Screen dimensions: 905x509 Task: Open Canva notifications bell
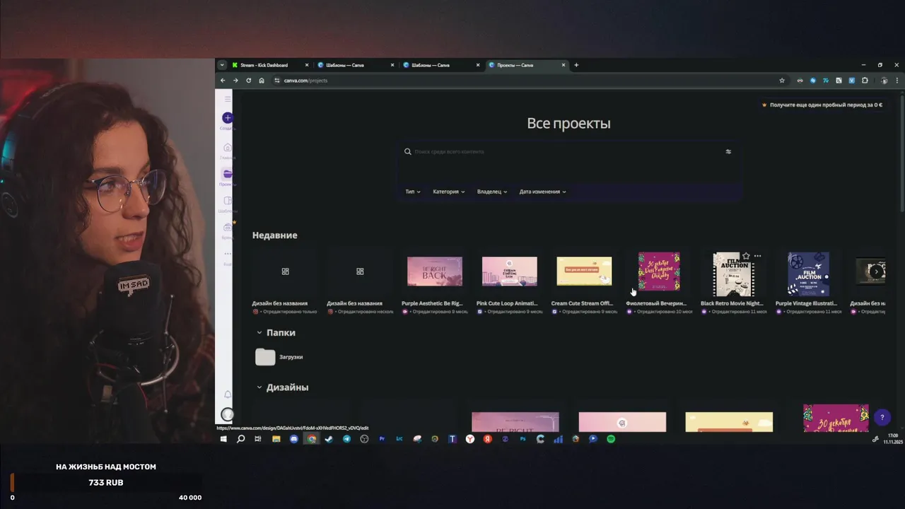pyautogui.click(x=227, y=394)
